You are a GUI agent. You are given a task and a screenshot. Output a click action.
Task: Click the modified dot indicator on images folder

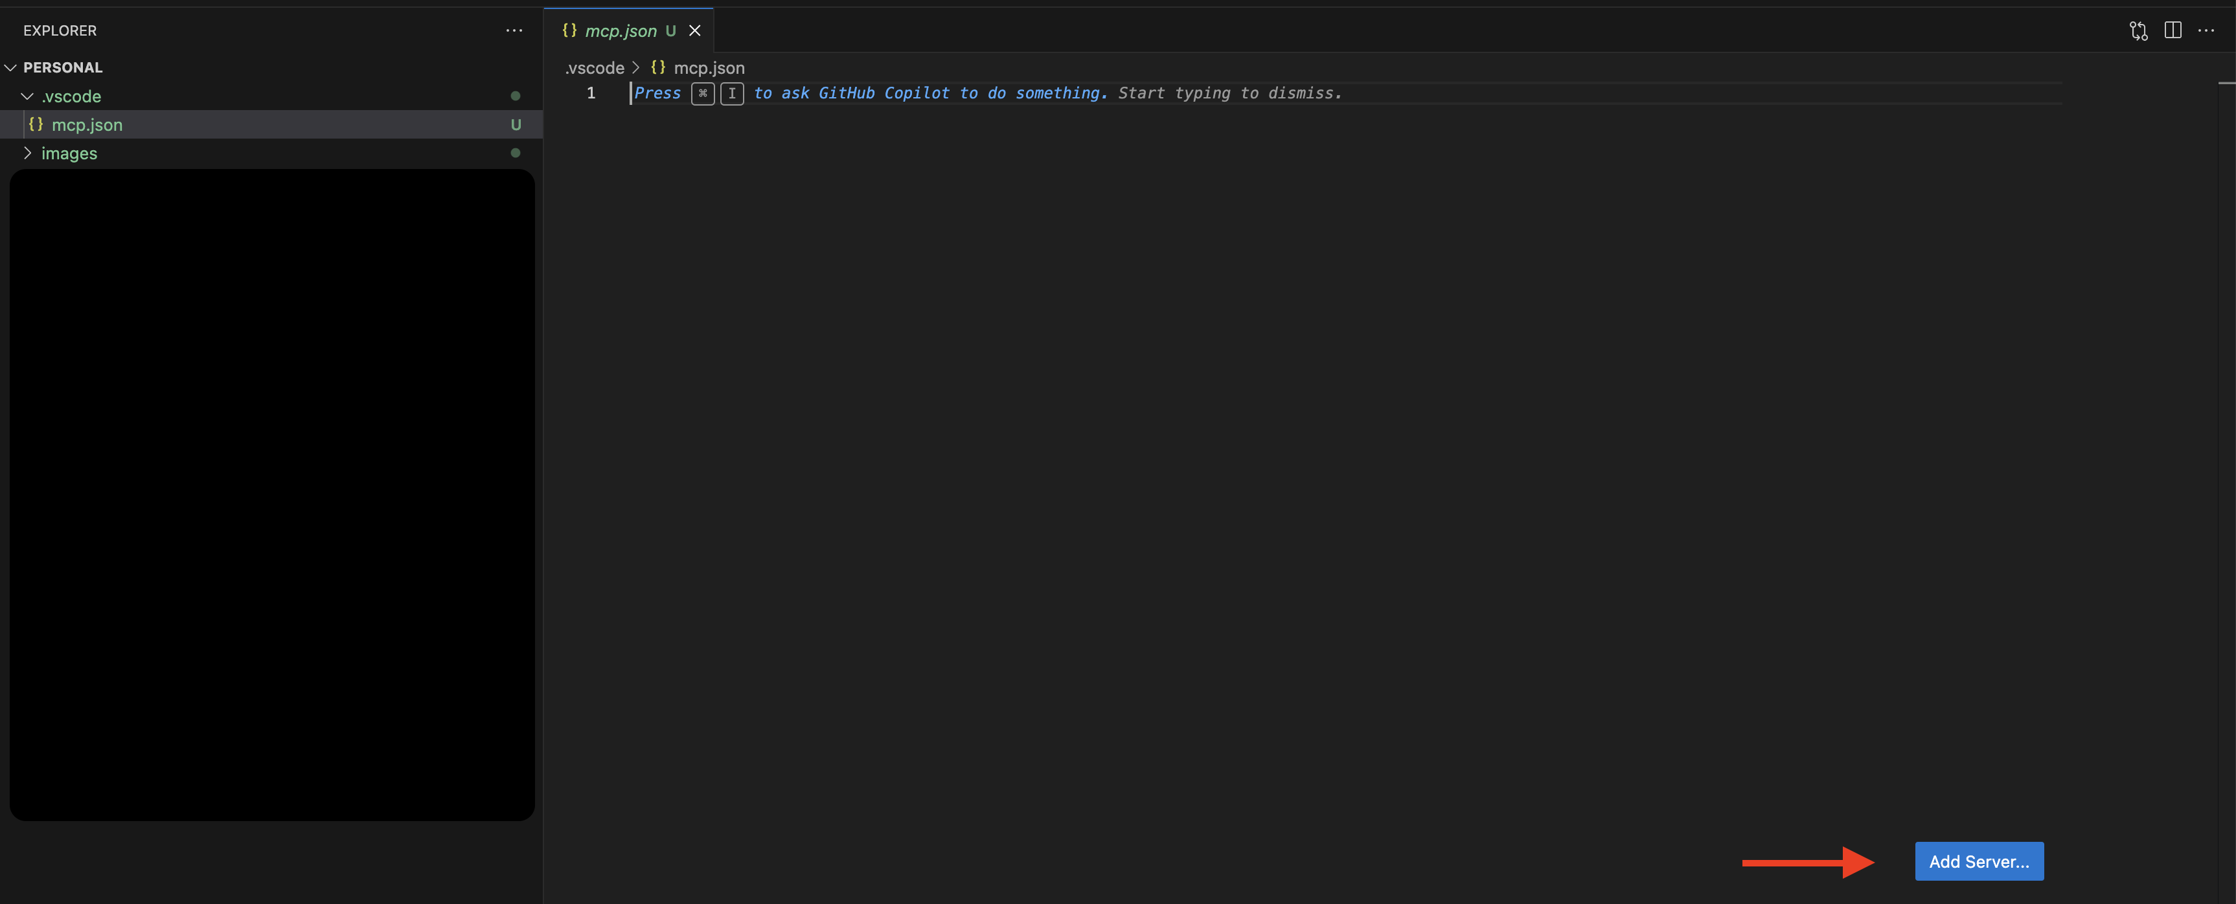coord(516,153)
